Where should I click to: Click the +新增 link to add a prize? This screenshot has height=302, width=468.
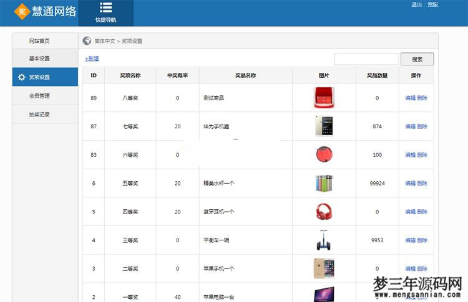click(92, 59)
